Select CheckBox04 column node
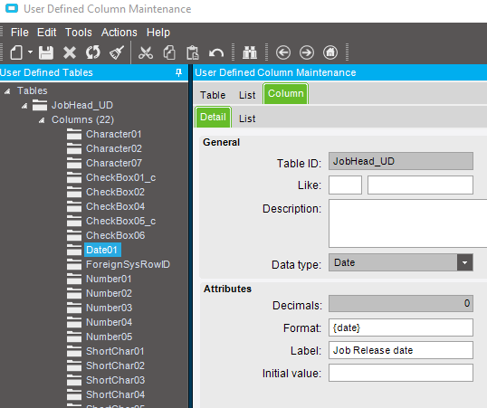The height and width of the screenshot is (408, 487). pos(115,206)
